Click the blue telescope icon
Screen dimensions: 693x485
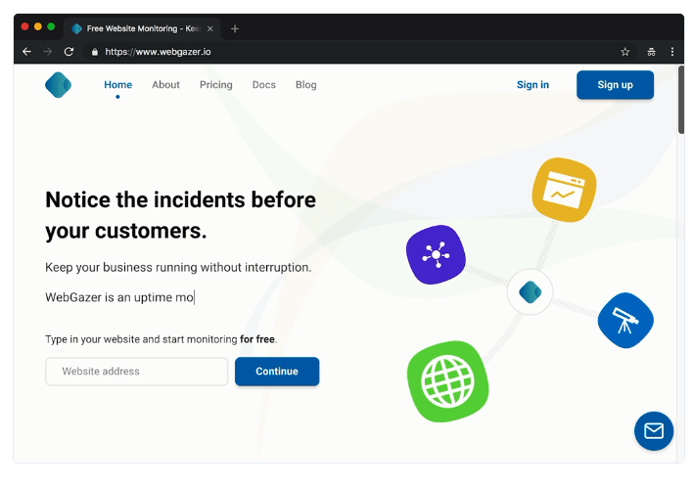click(x=624, y=320)
